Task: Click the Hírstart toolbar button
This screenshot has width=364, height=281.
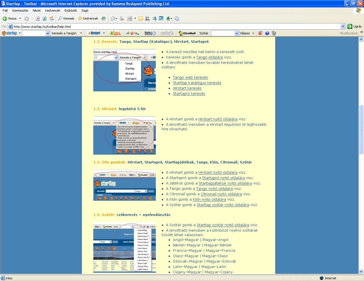Action: pyautogui.click(x=94, y=33)
